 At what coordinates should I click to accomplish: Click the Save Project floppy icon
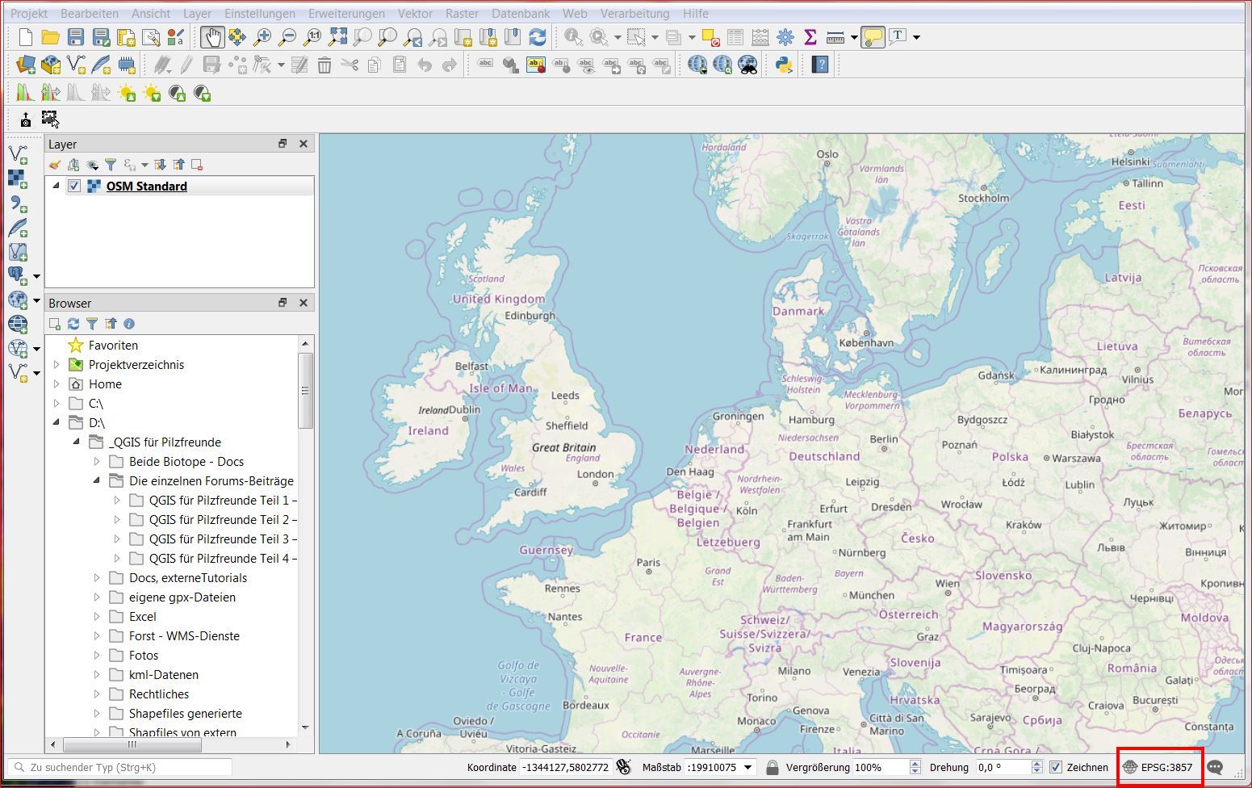(76, 37)
